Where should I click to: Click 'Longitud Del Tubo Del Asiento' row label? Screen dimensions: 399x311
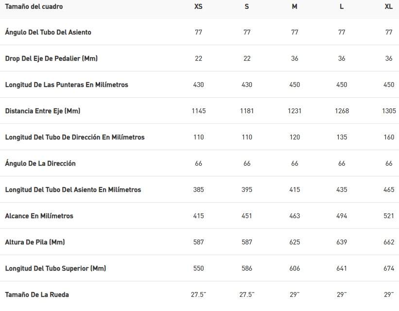tap(73, 190)
